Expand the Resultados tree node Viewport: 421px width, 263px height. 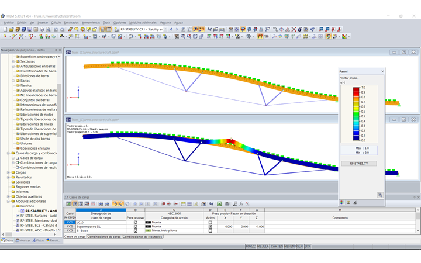click(8, 178)
